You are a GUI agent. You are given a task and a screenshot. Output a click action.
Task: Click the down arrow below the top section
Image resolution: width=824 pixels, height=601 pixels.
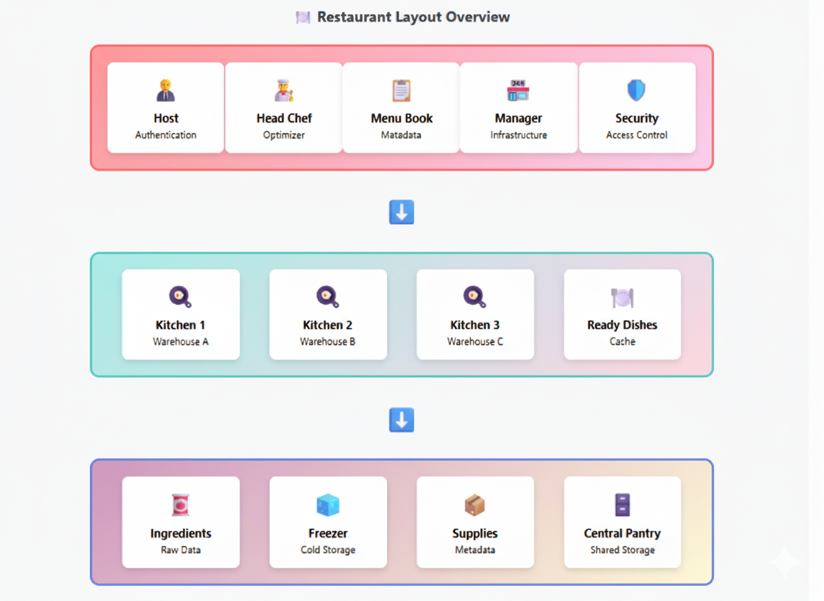click(x=402, y=212)
